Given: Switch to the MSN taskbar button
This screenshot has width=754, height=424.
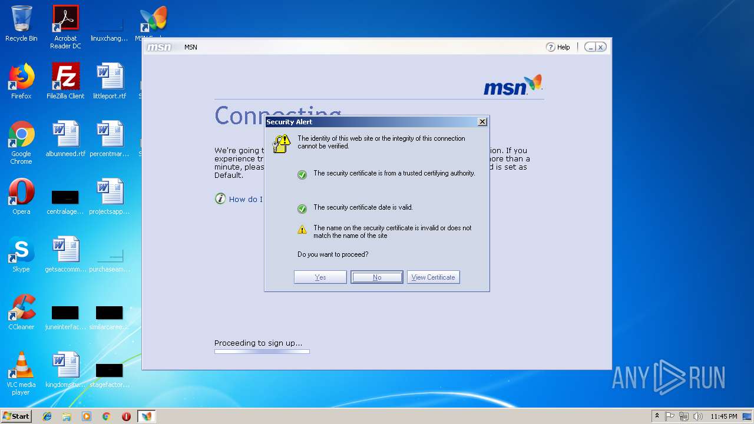Looking at the screenshot, I should (x=146, y=416).
